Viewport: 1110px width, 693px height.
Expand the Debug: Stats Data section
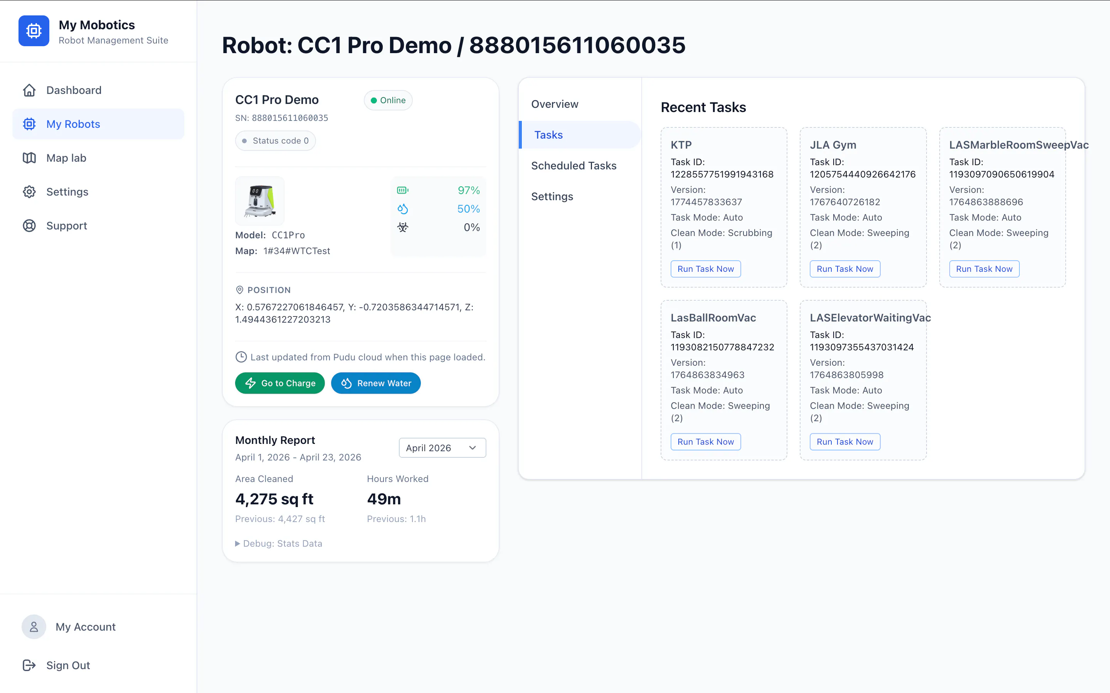pos(278,544)
